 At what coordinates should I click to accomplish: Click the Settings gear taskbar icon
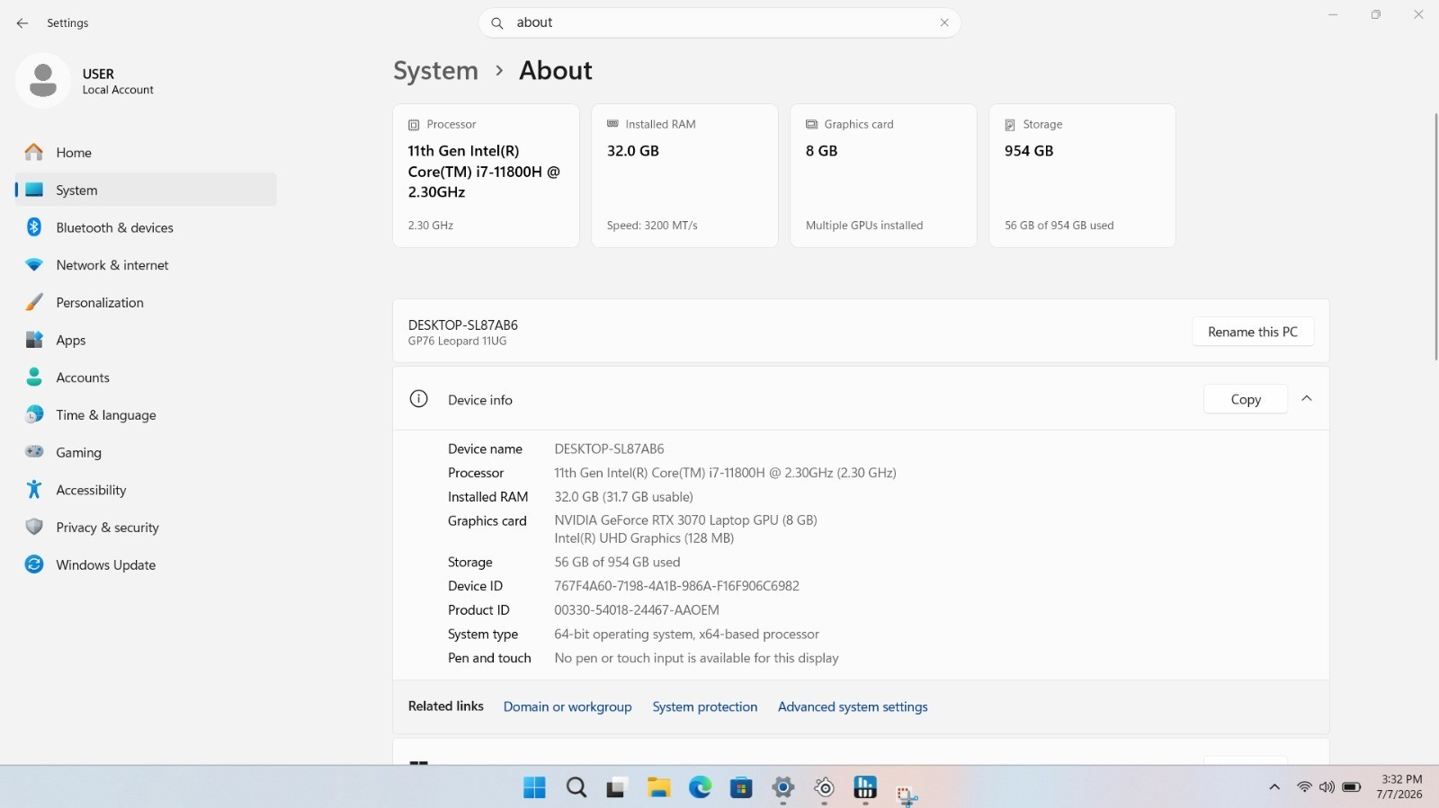(783, 788)
